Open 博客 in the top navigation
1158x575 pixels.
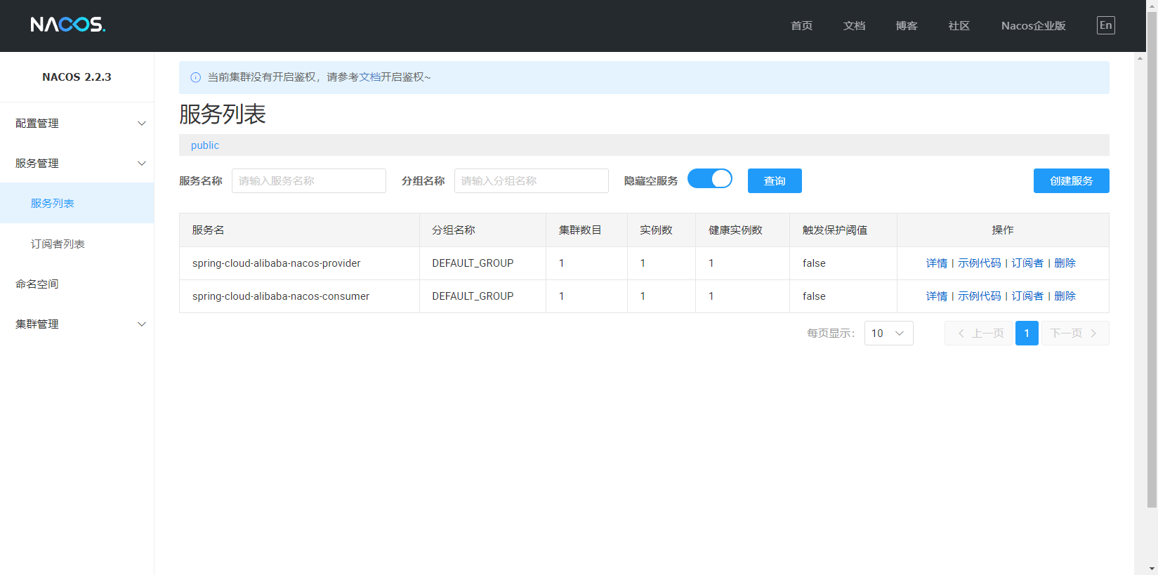pyautogui.click(x=907, y=26)
